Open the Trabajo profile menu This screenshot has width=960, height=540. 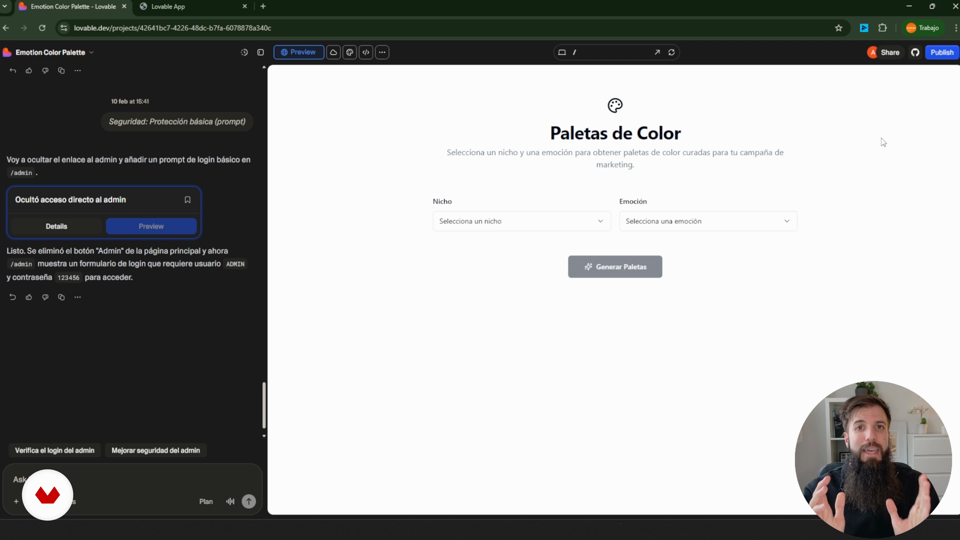(x=923, y=28)
